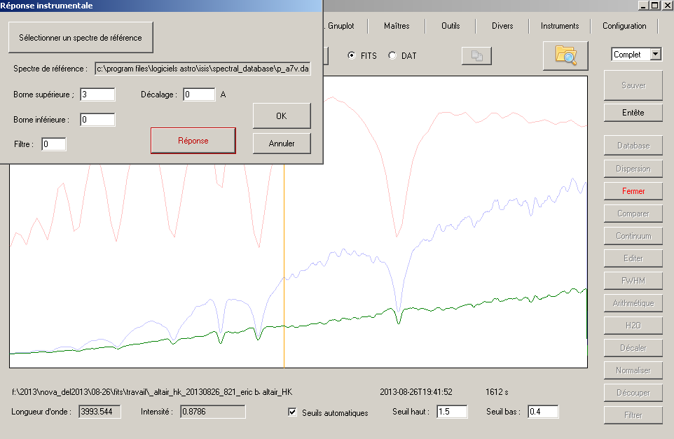This screenshot has height=439, width=674.
Task: Click the red Fermer button
Action: point(633,190)
